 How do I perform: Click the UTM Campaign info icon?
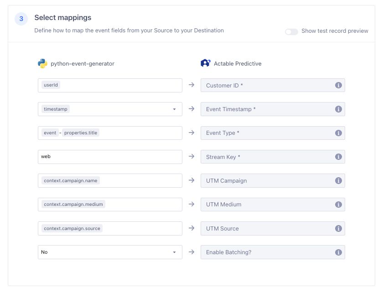pyautogui.click(x=338, y=180)
